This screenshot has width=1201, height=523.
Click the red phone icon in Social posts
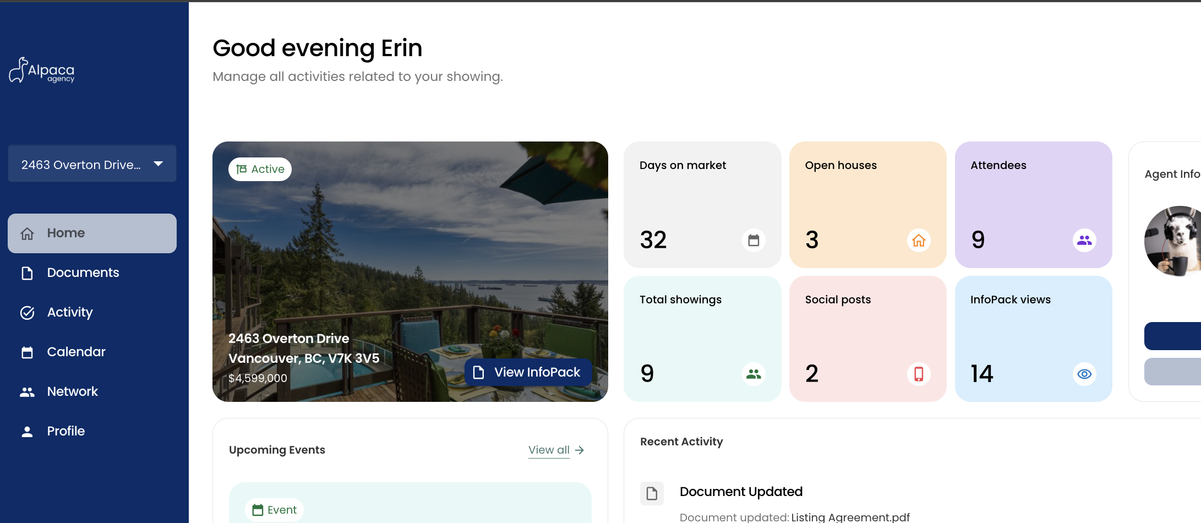(919, 374)
